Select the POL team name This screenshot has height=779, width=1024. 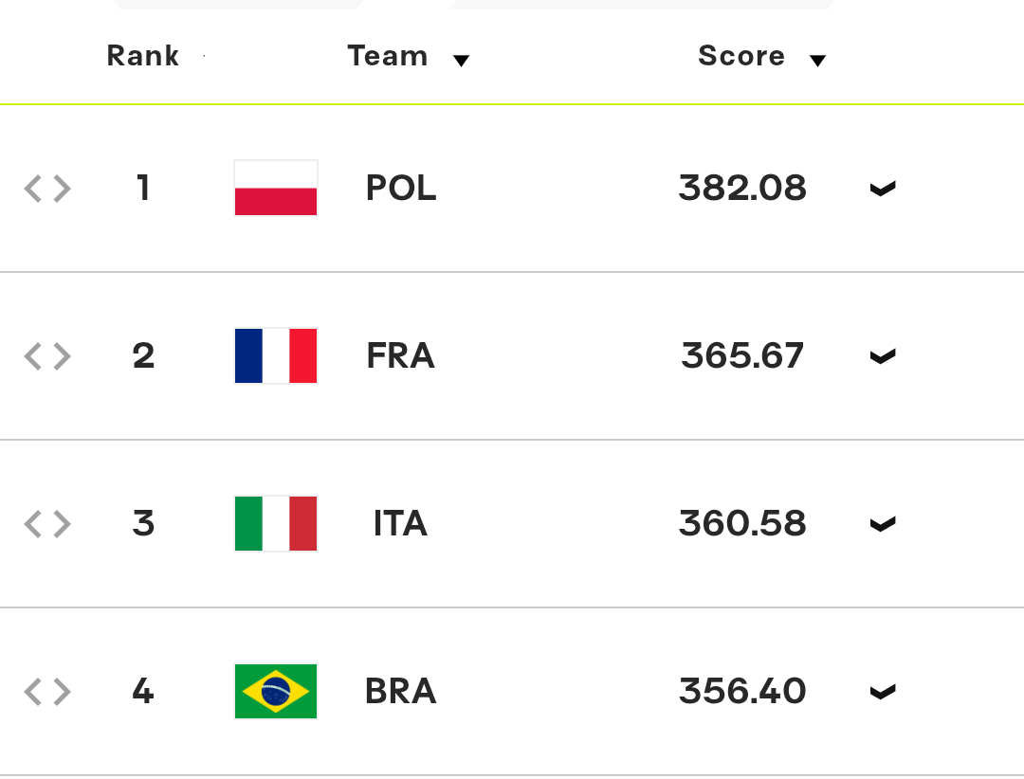pyautogui.click(x=400, y=188)
